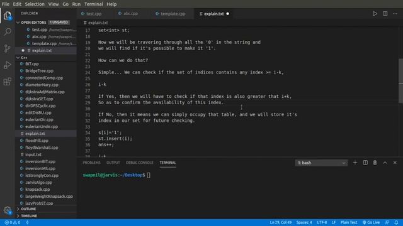Kill the terminal with trash icon
This screenshot has height=226, width=403.
pyautogui.click(x=375, y=163)
